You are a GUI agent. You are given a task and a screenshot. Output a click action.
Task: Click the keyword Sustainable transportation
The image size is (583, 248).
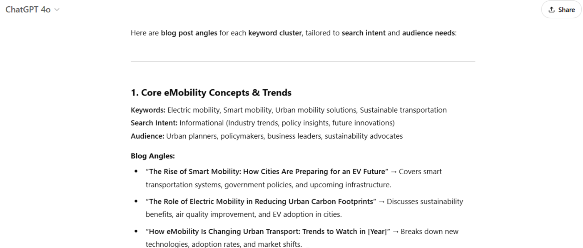(403, 110)
